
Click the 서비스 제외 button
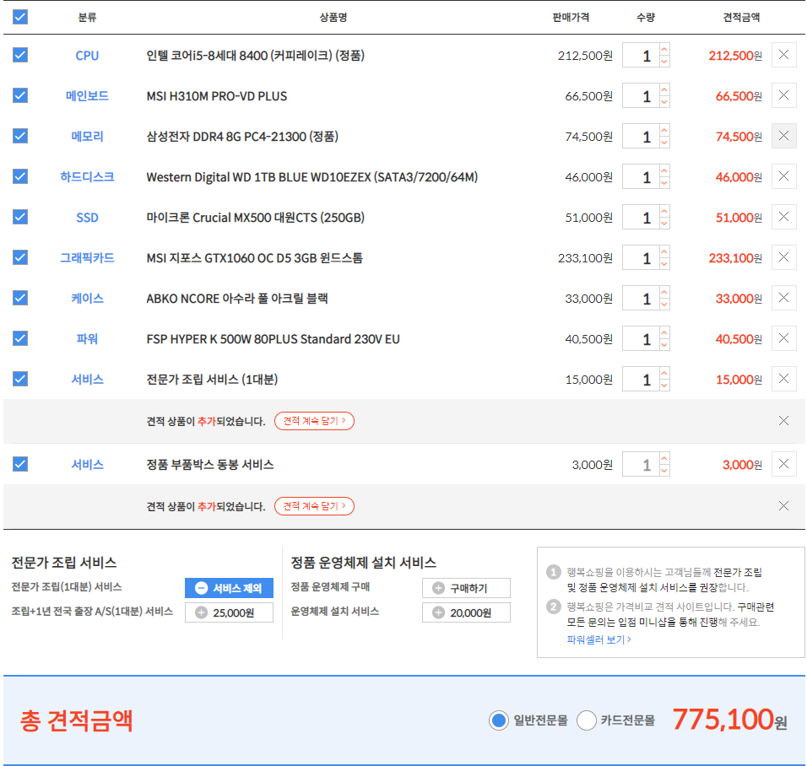click(229, 588)
